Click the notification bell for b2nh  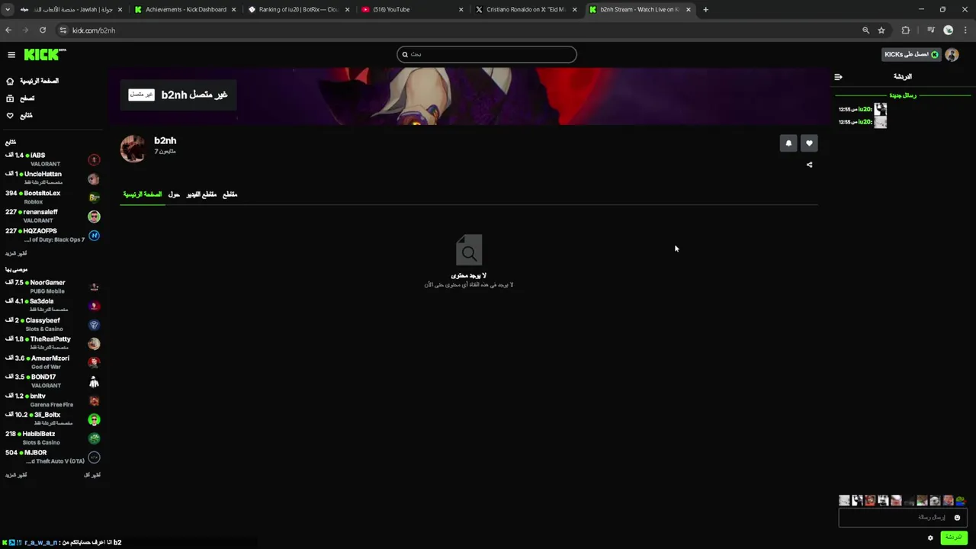(x=788, y=143)
